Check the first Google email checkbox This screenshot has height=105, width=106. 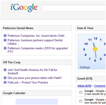(x=81, y=92)
